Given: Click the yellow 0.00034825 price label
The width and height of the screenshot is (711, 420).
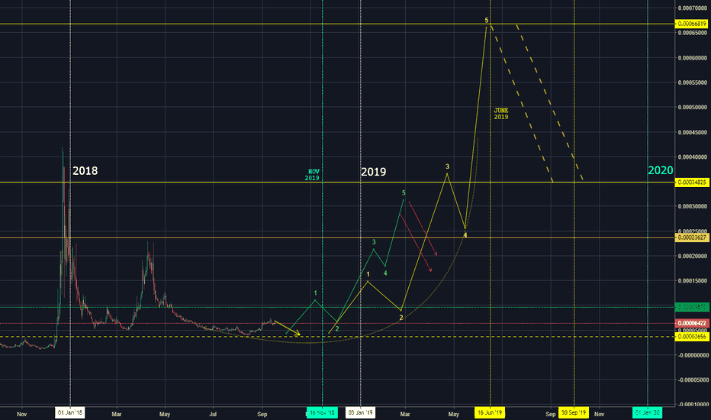Looking at the screenshot, I should point(691,183).
